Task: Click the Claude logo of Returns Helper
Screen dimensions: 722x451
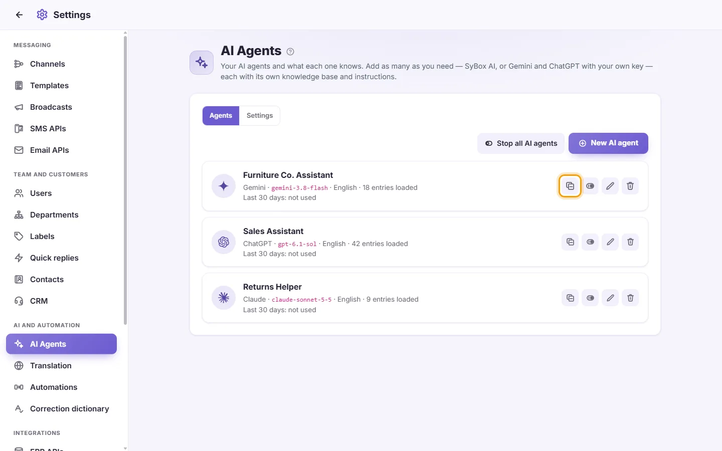Action: tap(224, 298)
